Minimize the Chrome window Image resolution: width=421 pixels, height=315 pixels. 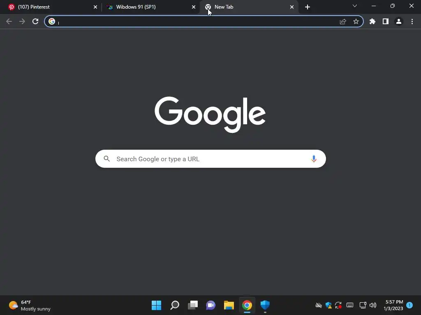click(x=373, y=6)
